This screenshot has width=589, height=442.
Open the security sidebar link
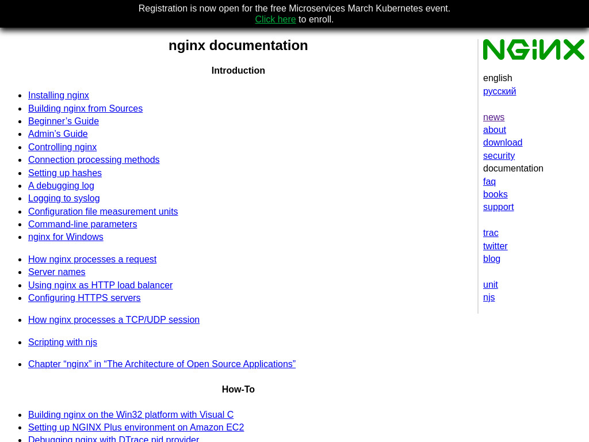click(x=499, y=155)
